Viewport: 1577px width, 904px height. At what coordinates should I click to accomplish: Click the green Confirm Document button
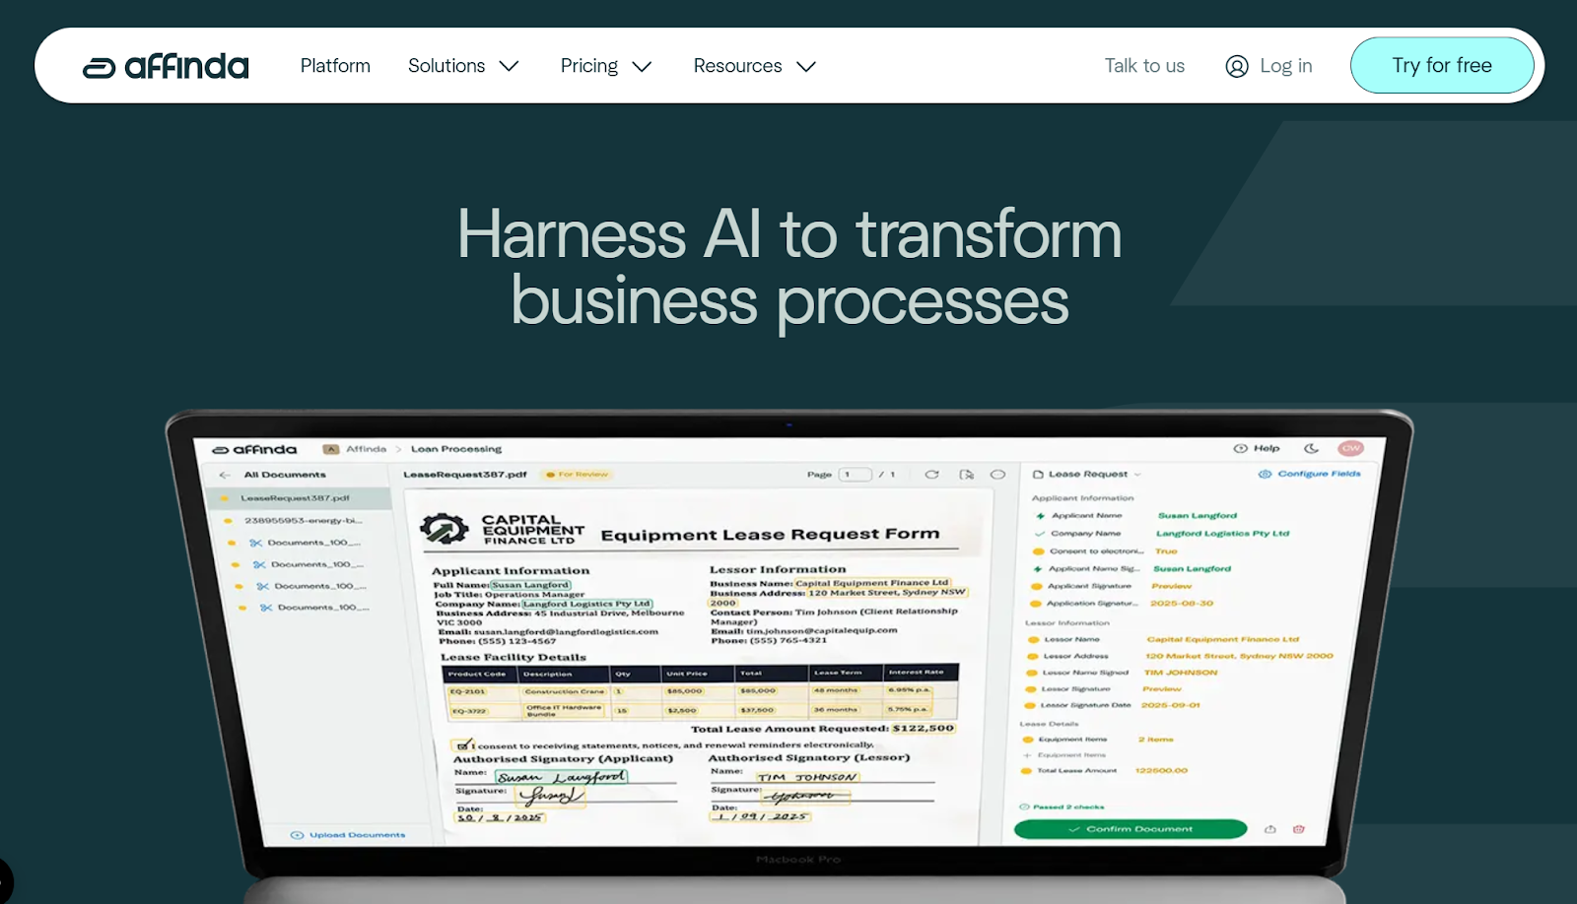click(1131, 829)
